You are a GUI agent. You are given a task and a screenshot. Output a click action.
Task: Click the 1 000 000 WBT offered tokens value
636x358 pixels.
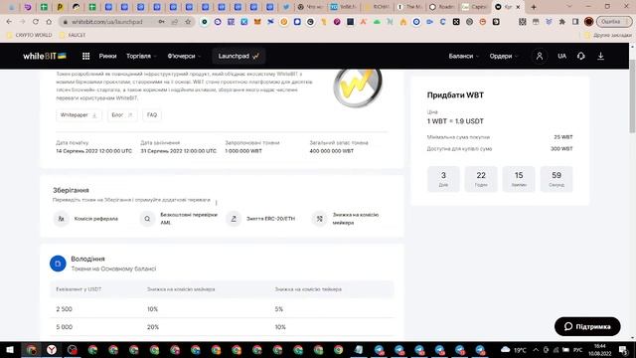coord(243,151)
